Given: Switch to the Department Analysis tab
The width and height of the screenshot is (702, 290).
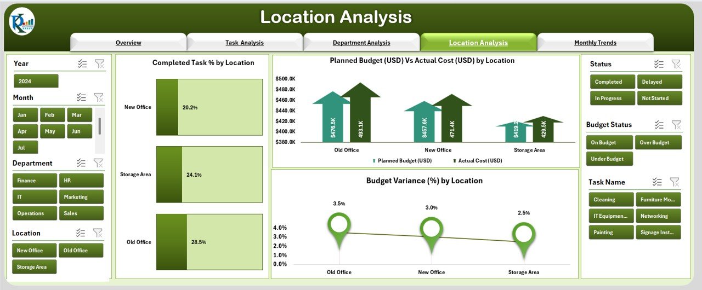Looking at the screenshot, I should [361, 43].
